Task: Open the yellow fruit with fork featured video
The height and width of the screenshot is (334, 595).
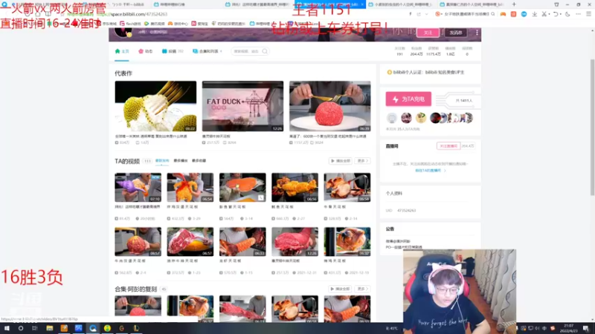Action: pyautogui.click(x=155, y=106)
